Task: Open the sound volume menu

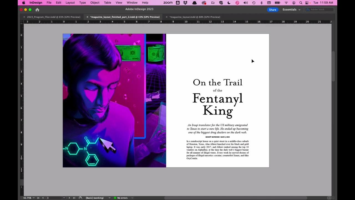Action: [245, 3]
